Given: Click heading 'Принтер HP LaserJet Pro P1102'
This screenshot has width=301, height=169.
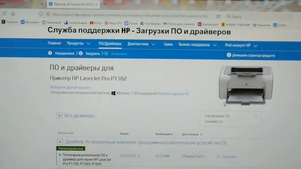Looking at the screenshot, I should 88,78.
